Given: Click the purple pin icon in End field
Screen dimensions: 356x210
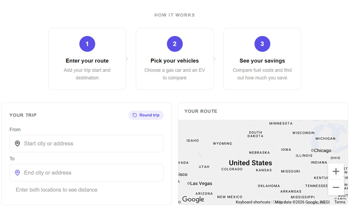Looking at the screenshot, I should click(17, 173).
